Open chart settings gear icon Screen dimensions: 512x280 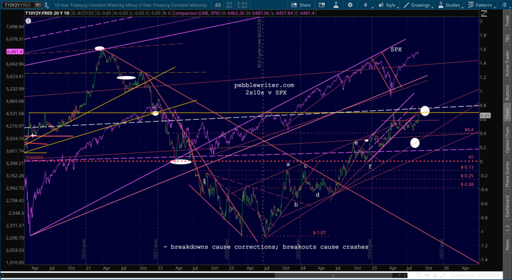(350, 5)
